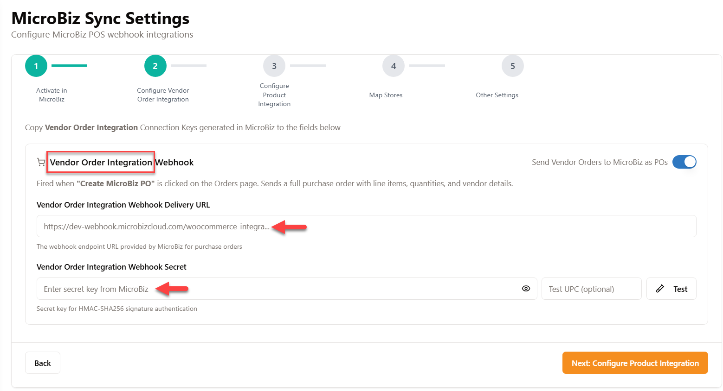Click the 'Send Vendor Orders to MicroBiz as POs' label
Viewport: 723px width, 391px height.
pos(600,162)
